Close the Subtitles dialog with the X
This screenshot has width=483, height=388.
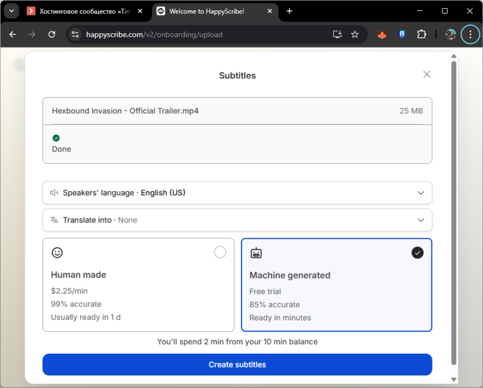pyautogui.click(x=427, y=74)
